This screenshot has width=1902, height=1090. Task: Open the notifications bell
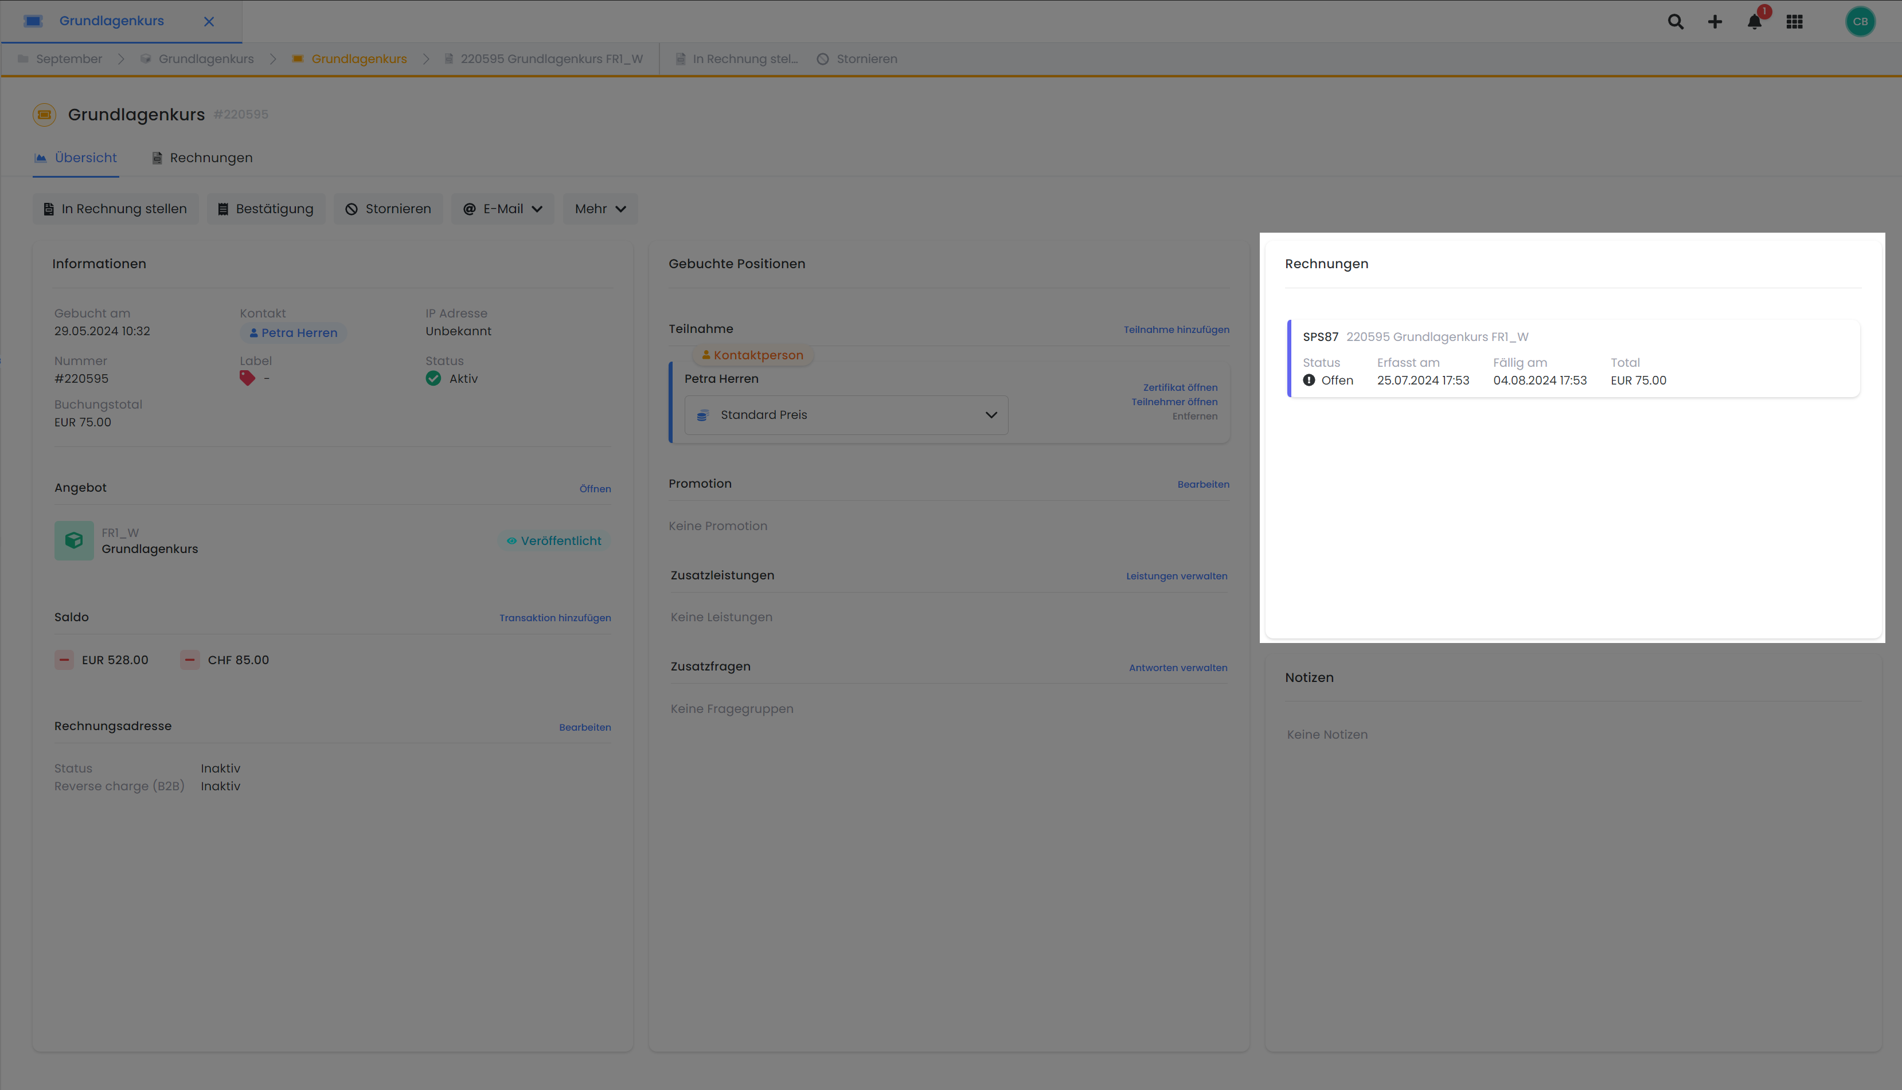coord(1755,22)
